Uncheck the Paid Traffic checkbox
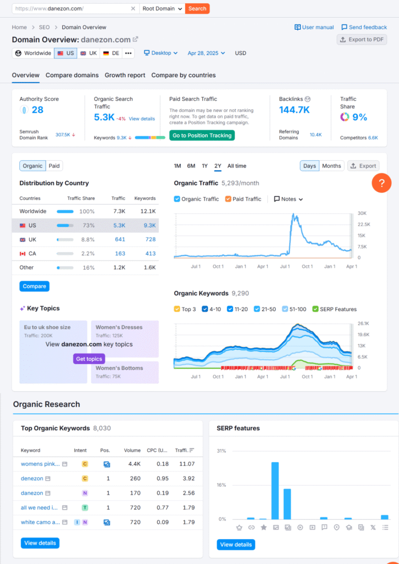This screenshot has height=564, width=399. click(x=228, y=199)
